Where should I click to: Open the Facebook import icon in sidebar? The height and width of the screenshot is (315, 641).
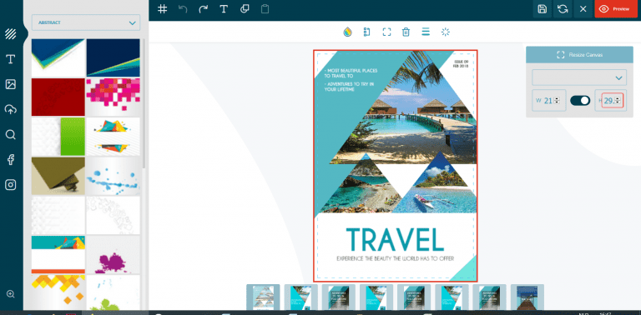click(11, 159)
